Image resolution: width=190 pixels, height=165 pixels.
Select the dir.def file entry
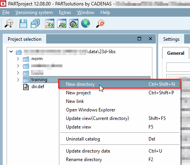point(38,87)
